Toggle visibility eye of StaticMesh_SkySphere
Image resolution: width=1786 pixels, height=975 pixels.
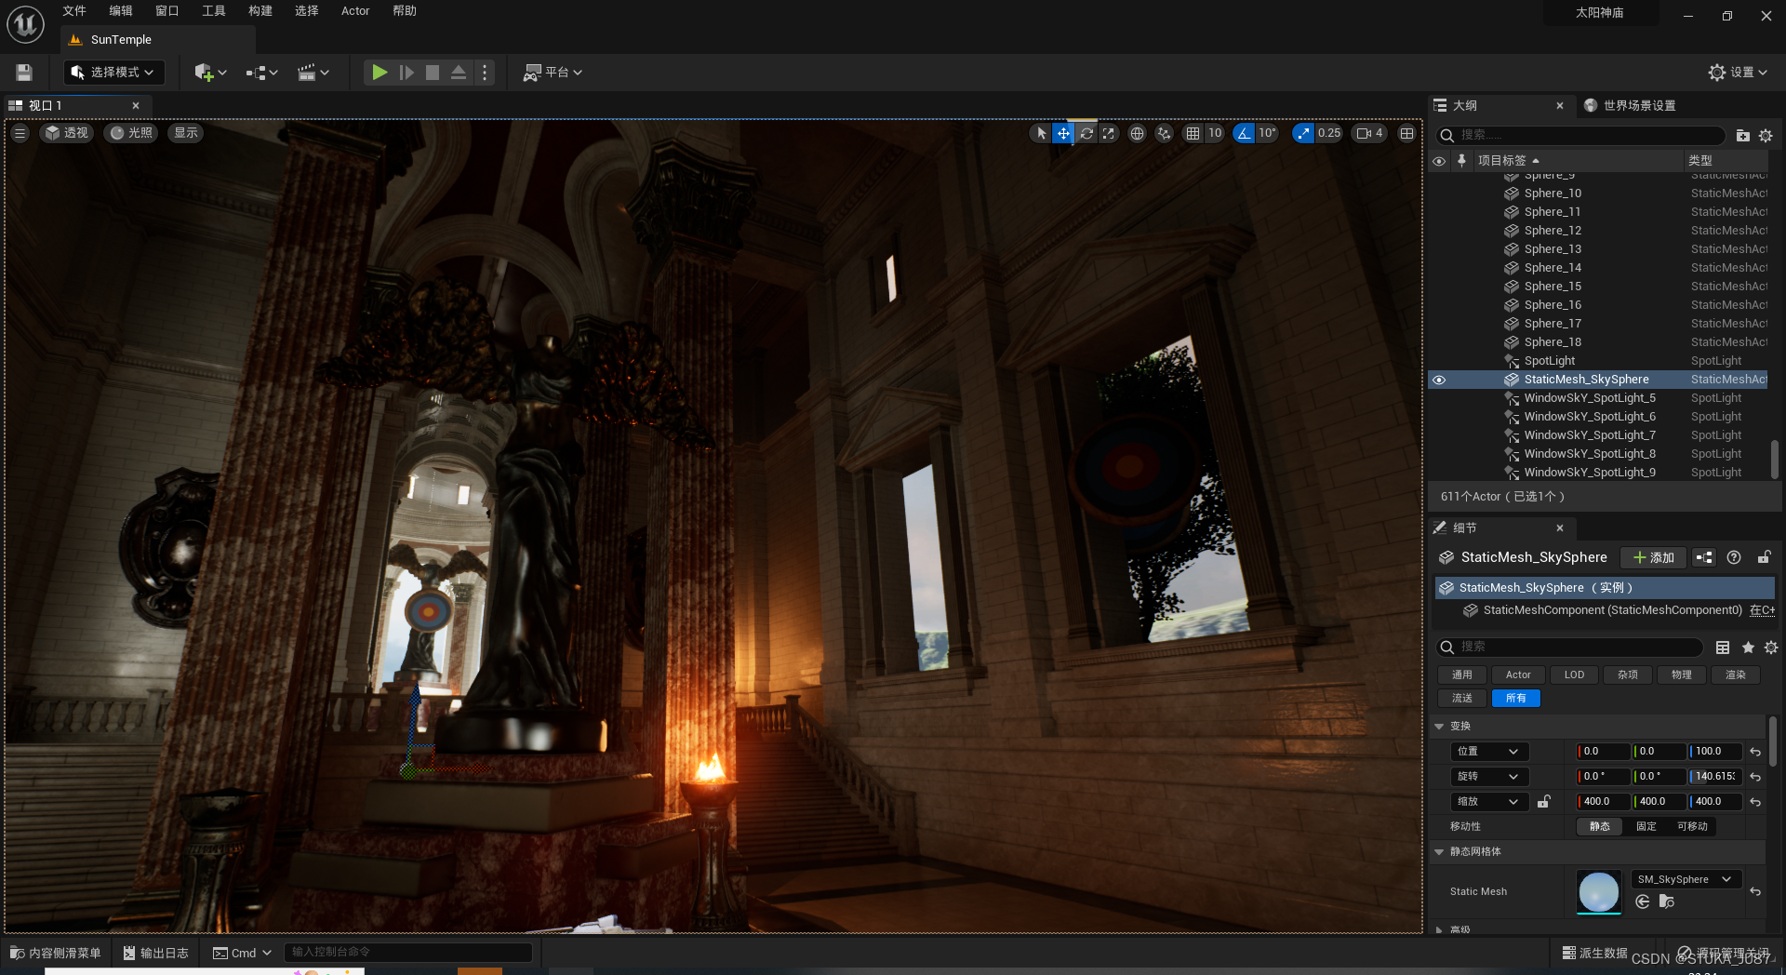pyautogui.click(x=1439, y=380)
